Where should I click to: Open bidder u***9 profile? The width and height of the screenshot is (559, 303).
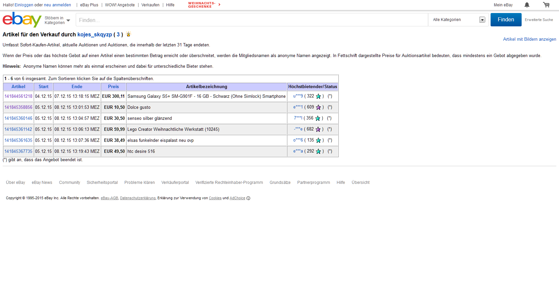(x=298, y=96)
